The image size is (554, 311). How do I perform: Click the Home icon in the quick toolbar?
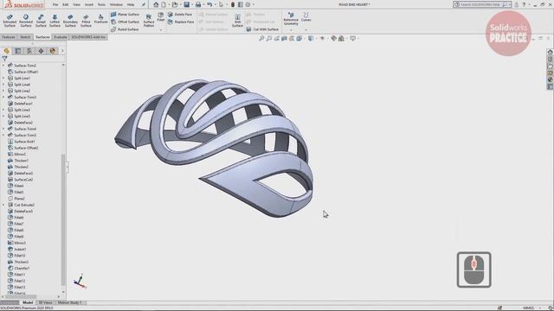(x=156, y=4)
